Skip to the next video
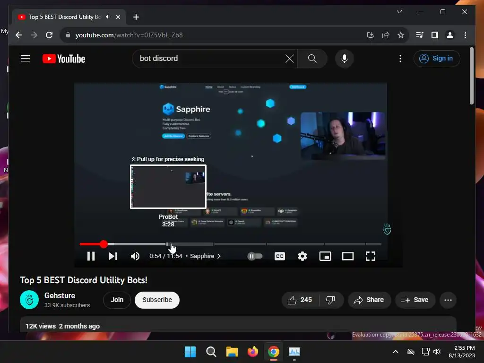 coord(113,256)
